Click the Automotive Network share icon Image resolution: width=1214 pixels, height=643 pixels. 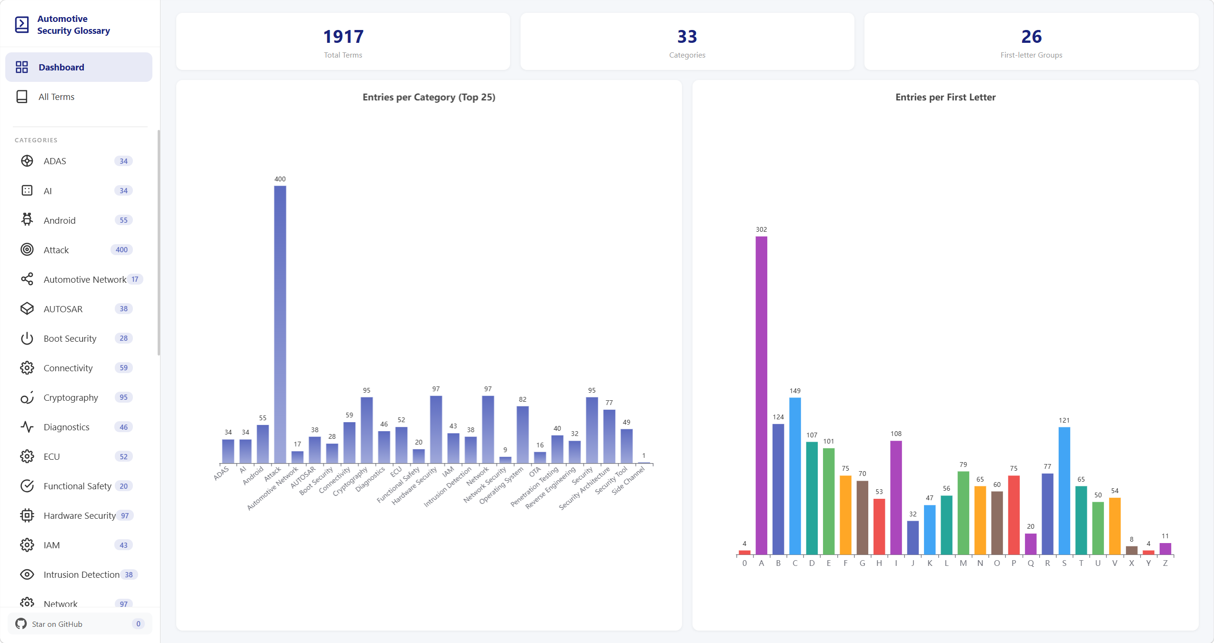coord(27,279)
